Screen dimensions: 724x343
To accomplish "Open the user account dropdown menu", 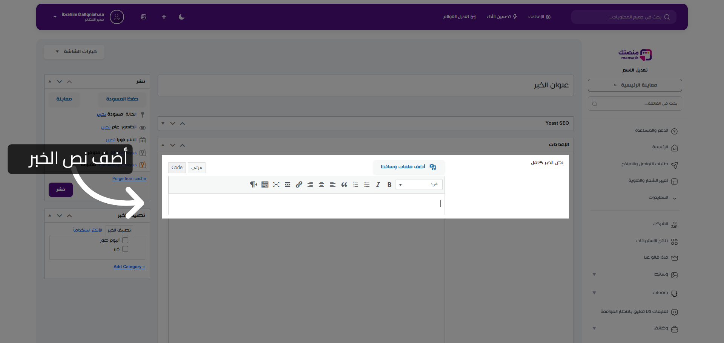I will [x=55, y=17].
